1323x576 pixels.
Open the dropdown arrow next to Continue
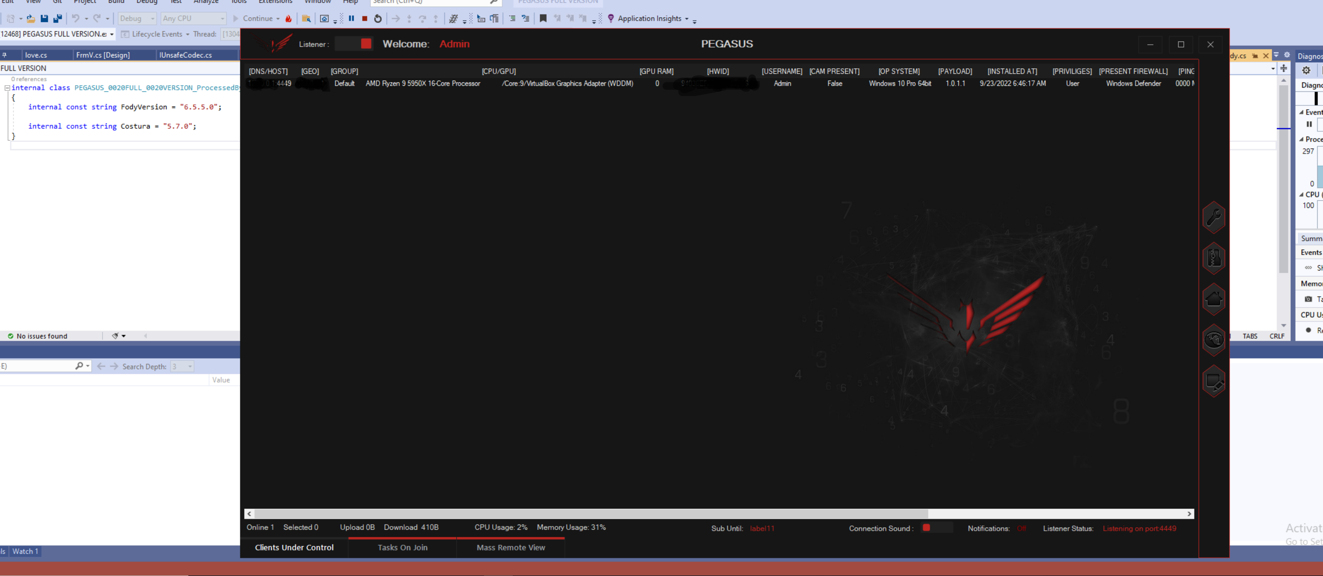click(278, 18)
